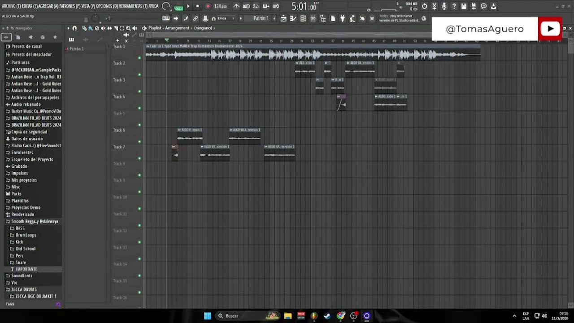Screen dimensions: 574x323
Task: Mute Track 7 green toggle
Action: click(139, 158)
